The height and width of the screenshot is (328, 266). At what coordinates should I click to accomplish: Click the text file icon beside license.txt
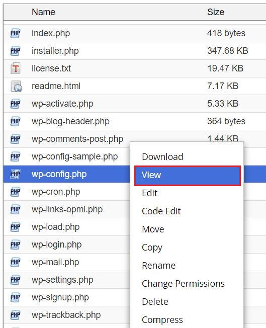(x=16, y=68)
